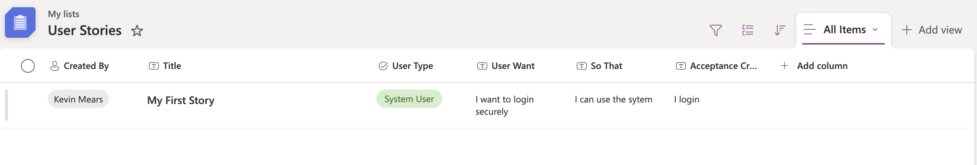Screen dimensions: 977x165
Task: Click the Kevin Mears person chip
Action: [x=78, y=99]
